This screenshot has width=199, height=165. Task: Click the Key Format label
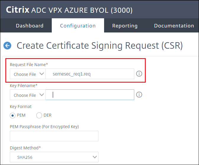point(21,107)
